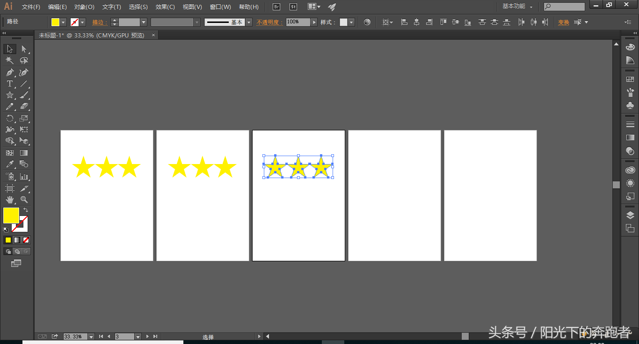Open the 基本功能 workspace switcher
Image resolution: width=639 pixels, height=344 pixels.
tap(517, 7)
